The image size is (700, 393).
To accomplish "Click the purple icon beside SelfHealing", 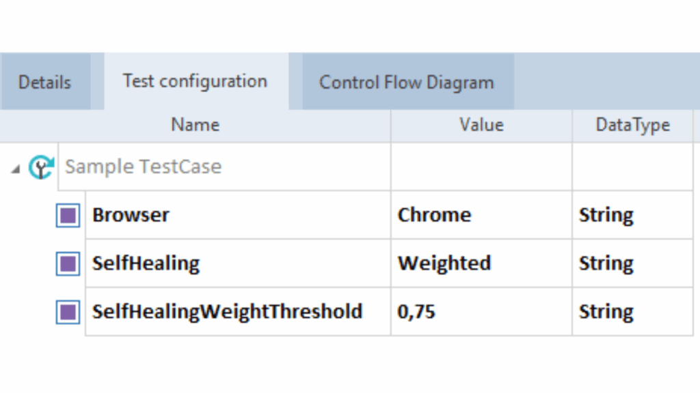I will pyautogui.click(x=68, y=264).
